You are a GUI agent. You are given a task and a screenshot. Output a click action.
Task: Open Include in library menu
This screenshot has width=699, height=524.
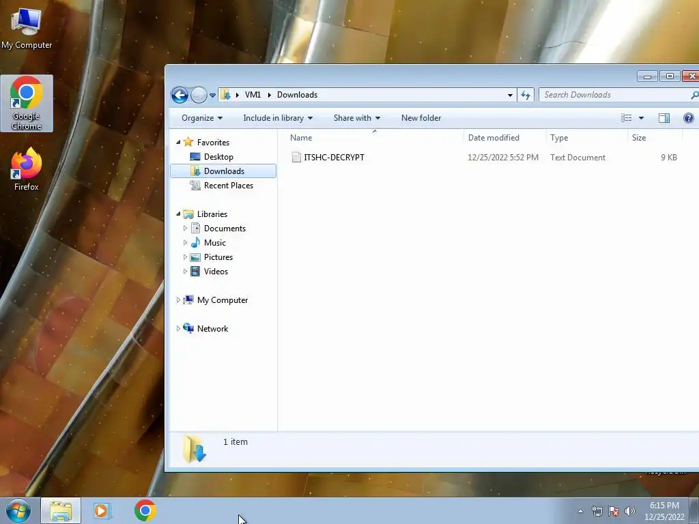tap(278, 118)
